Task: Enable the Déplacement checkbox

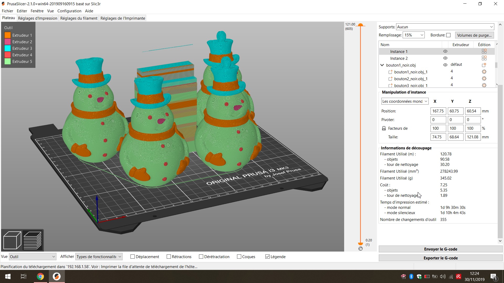Action: (x=133, y=257)
